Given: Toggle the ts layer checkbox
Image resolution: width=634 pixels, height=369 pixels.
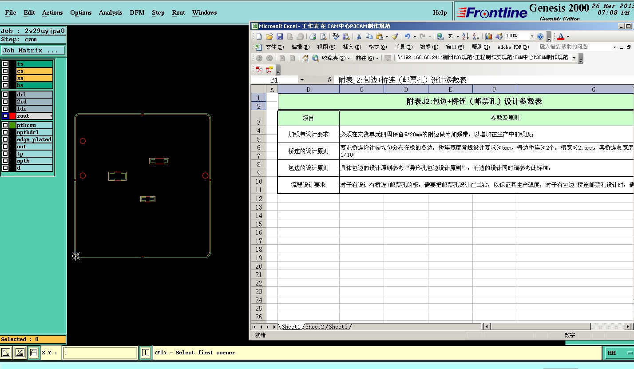Looking at the screenshot, I should coord(5,64).
